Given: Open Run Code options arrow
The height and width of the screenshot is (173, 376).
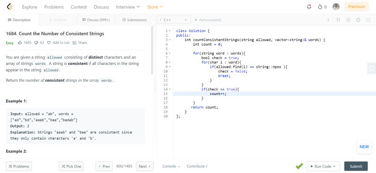Looking at the screenshot, I should pos(334,166).
